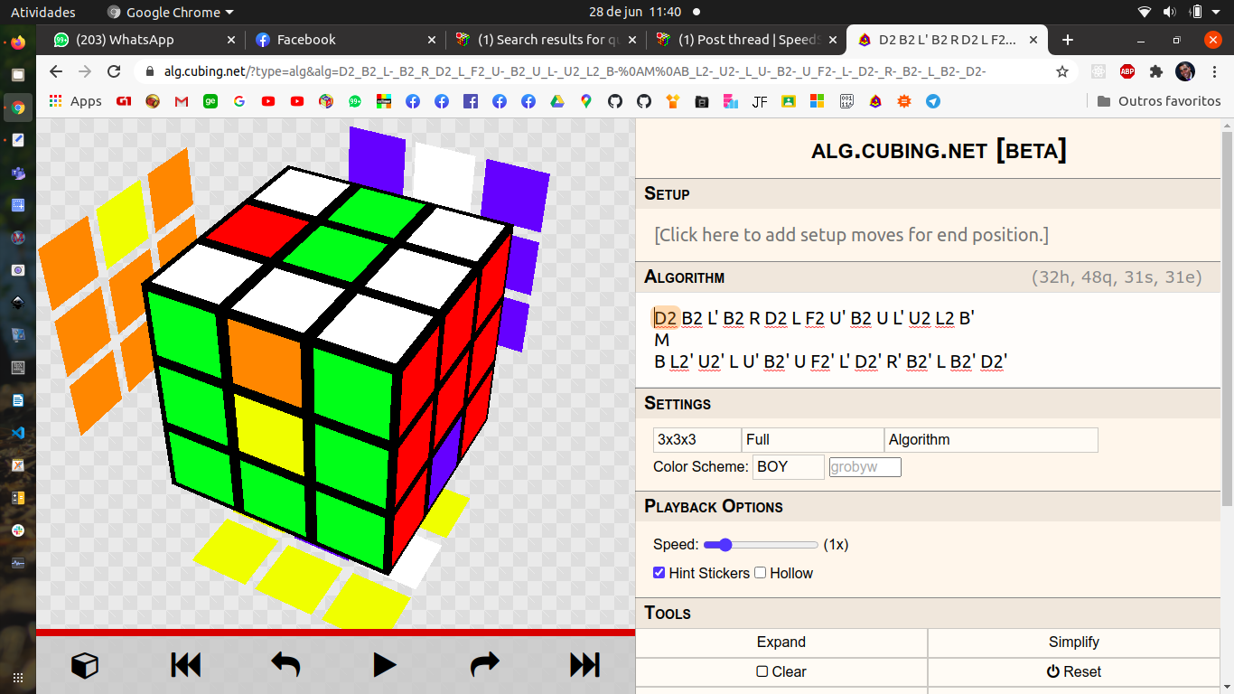
Task: Open the 3x3x3 puzzle size dropdown
Action: (x=697, y=440)
